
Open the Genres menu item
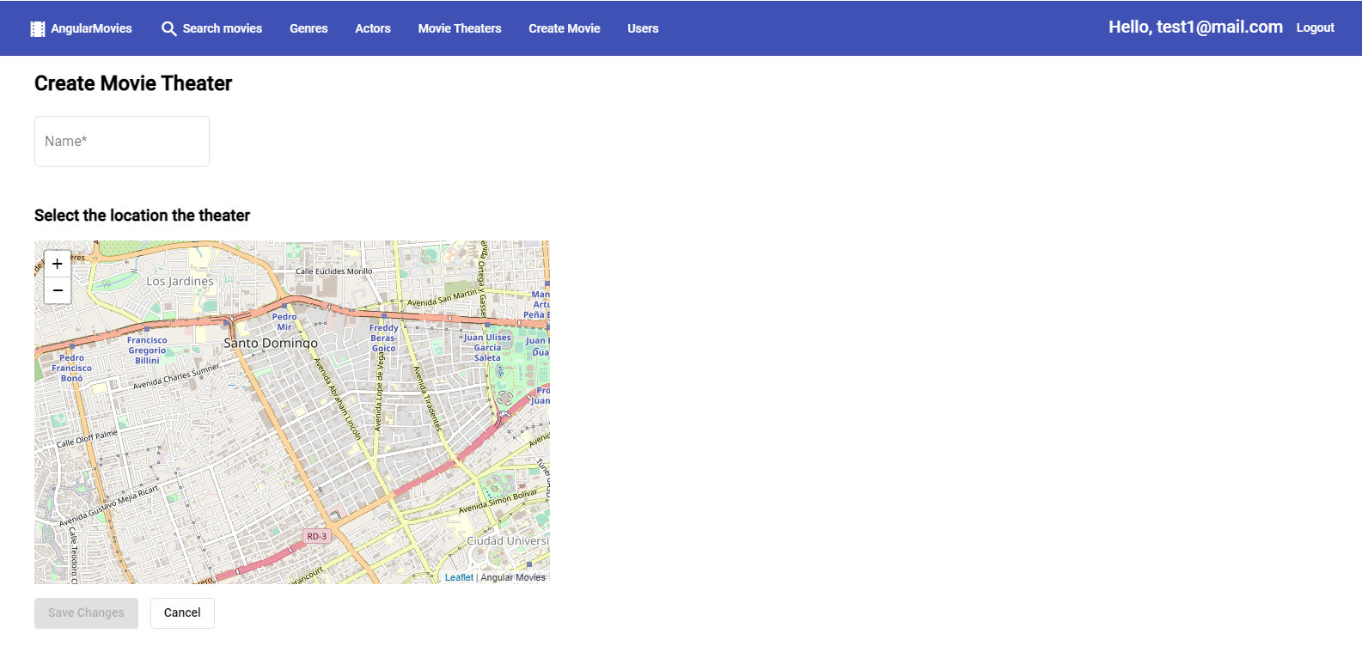point(308,28)
